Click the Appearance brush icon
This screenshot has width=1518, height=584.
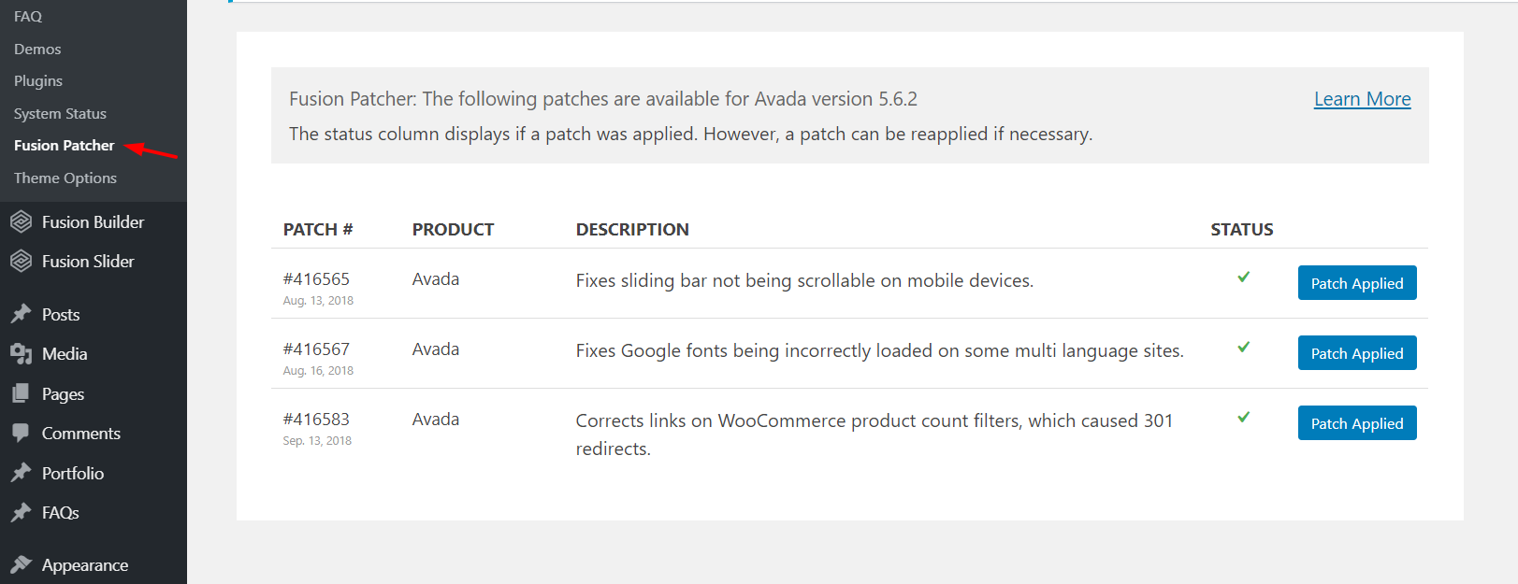click(21, 563)
